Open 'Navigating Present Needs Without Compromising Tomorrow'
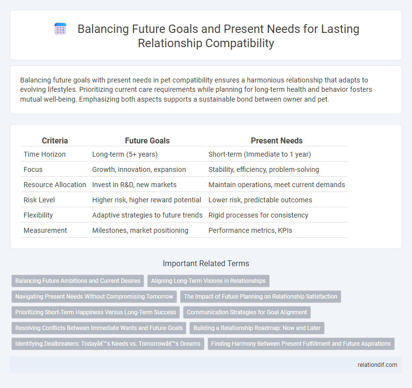Image resolution: width=412 pixels, height=388 pixels. (94, 297)
